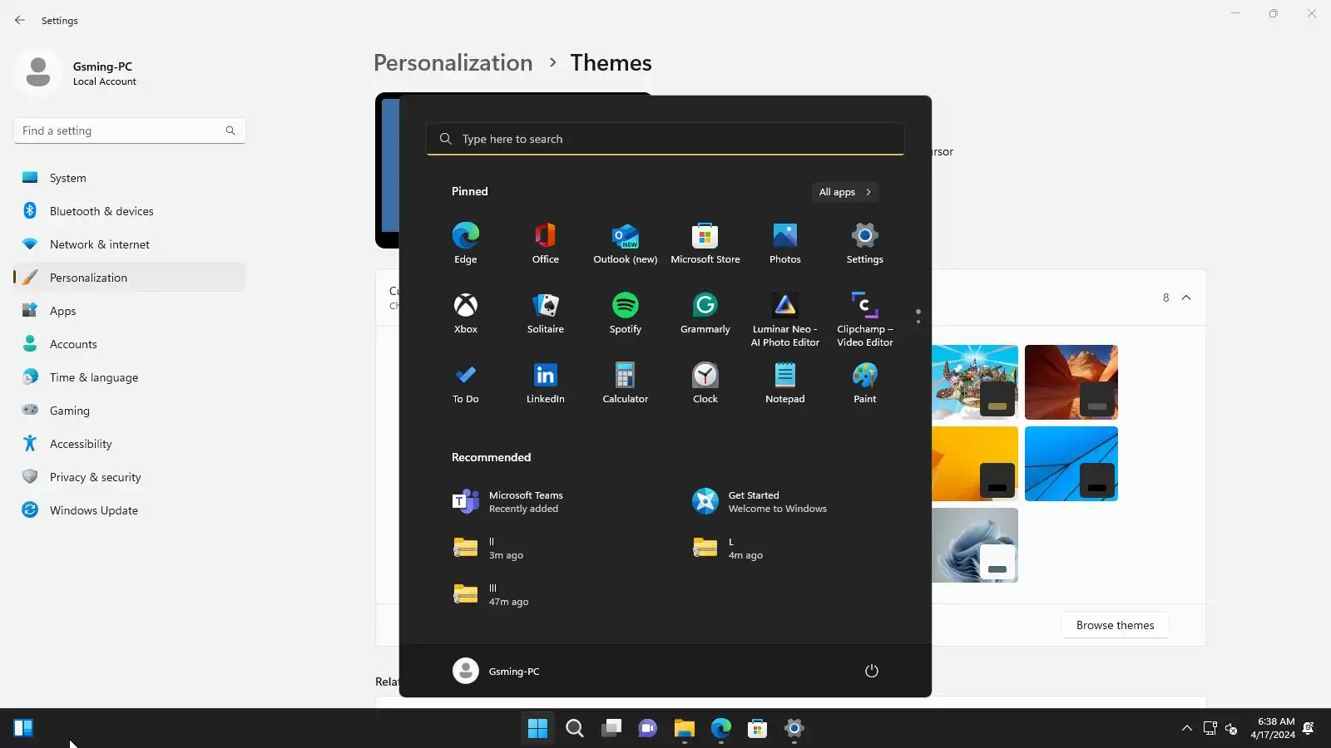Open the LinkedIn app
The height and width of the screenshot is (748, 1331).
point(546,383)
